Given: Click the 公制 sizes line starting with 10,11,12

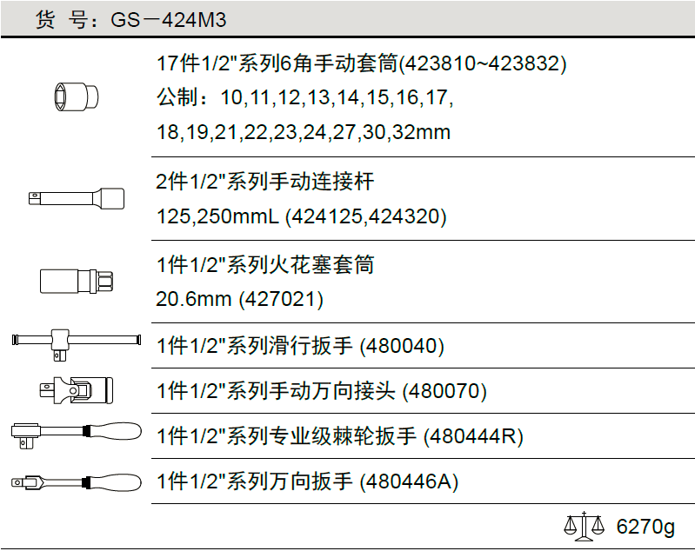Looking at the screenshot, I should 305,97.
